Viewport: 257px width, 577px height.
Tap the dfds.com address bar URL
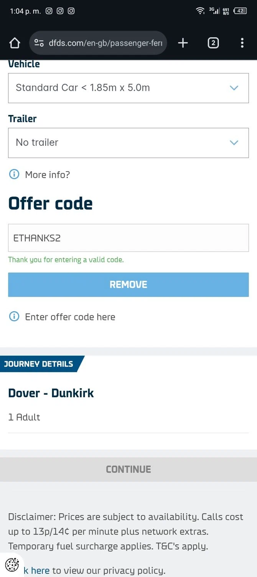tap(105, 43)
